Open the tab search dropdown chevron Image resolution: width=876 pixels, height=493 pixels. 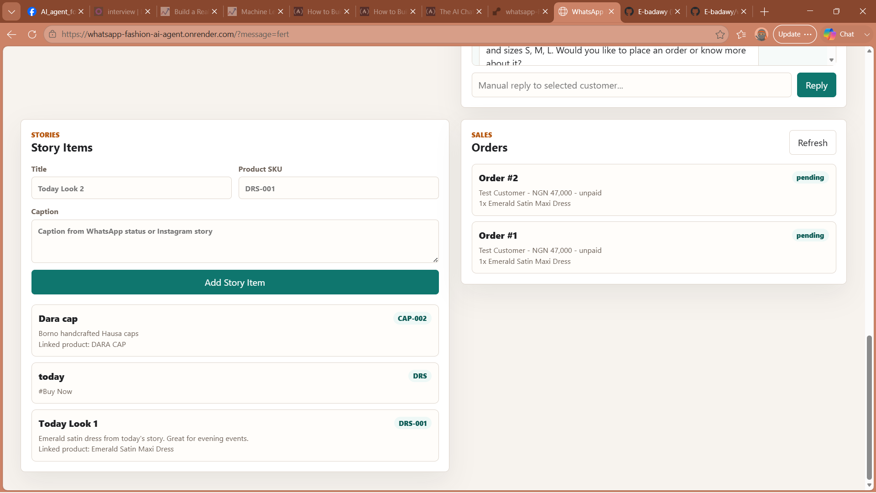[11, 11]
